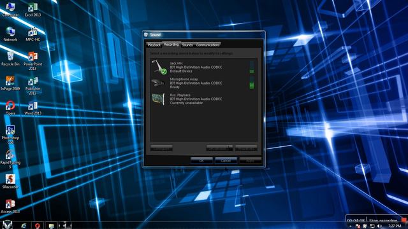Open the Start menu orb
Viewport: 408px width, 229px height.
point(7,225)
